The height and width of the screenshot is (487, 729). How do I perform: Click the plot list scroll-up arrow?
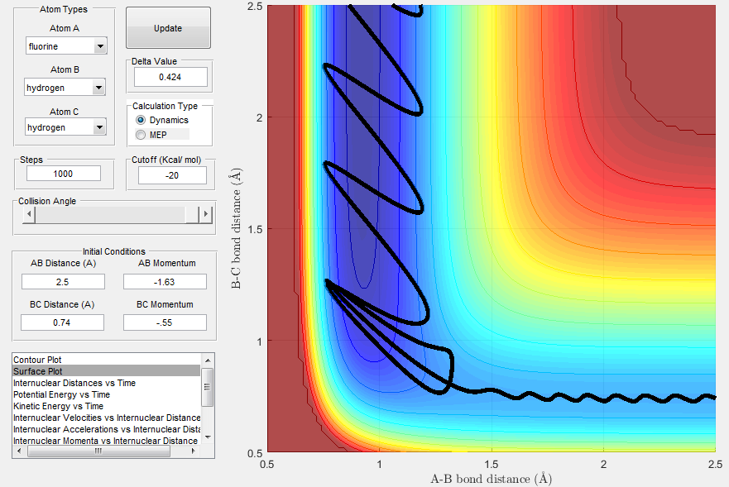point(208,360)
